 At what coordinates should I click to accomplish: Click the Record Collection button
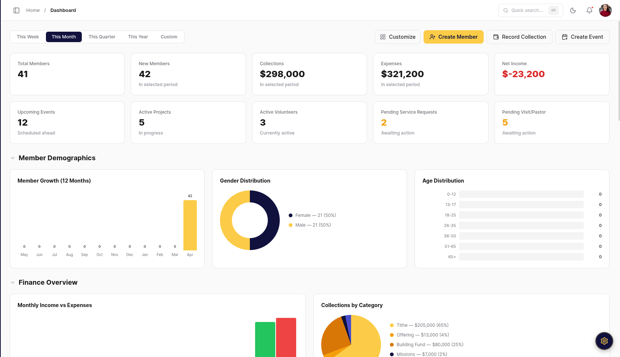coord(520,37)
